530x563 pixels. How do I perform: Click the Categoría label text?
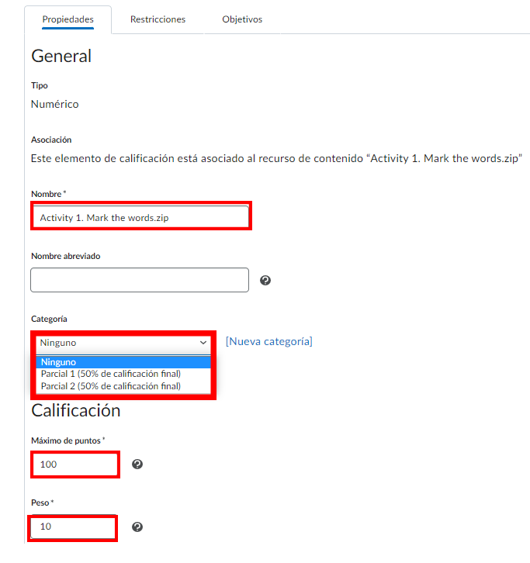pos(49,319)
